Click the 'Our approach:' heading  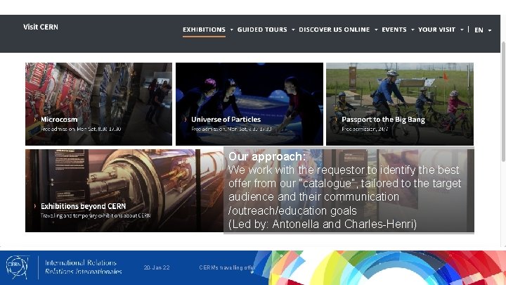point(267,156)
